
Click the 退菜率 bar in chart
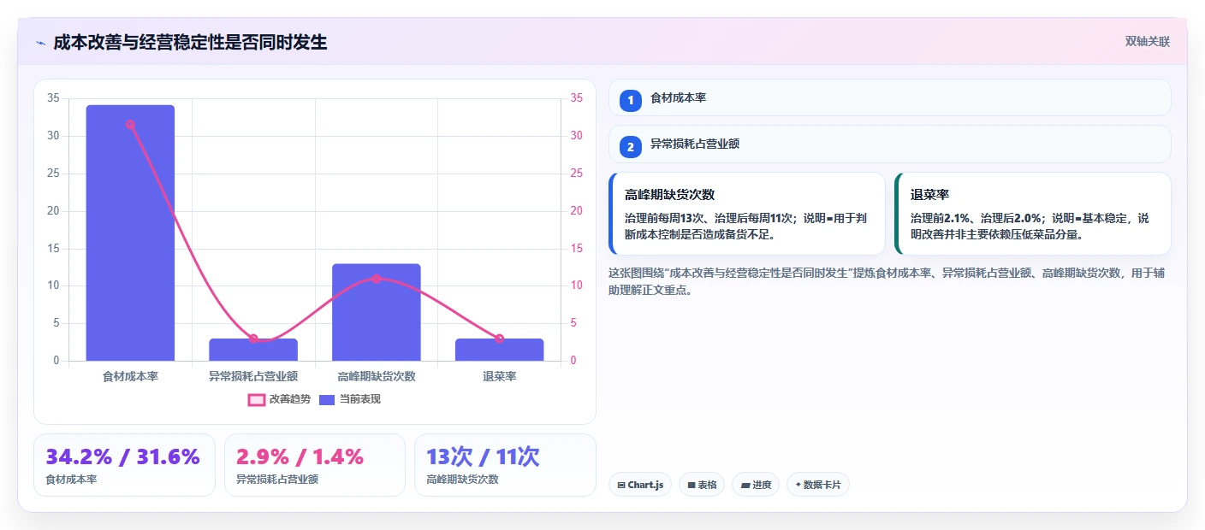[x=499, y=350]
